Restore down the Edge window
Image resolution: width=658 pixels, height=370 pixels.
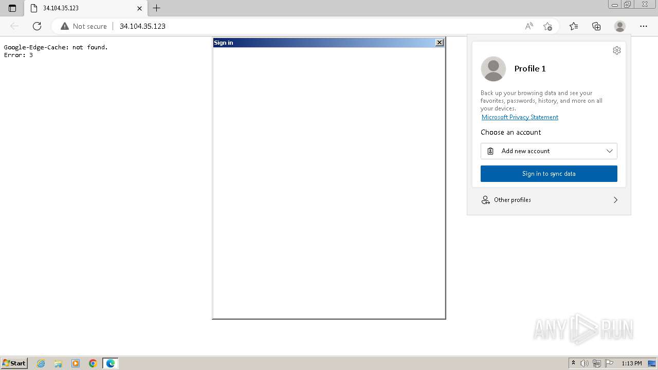tap(628, 5)
